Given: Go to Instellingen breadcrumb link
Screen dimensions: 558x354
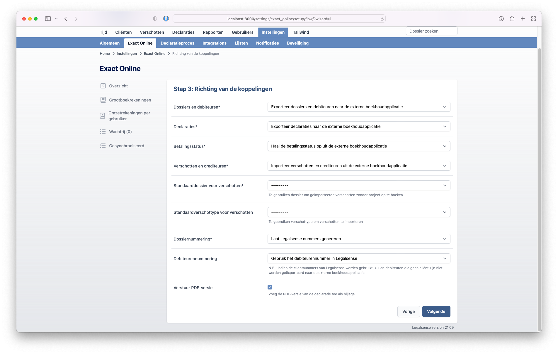Looking at the screenshot, I should (127, 54).
